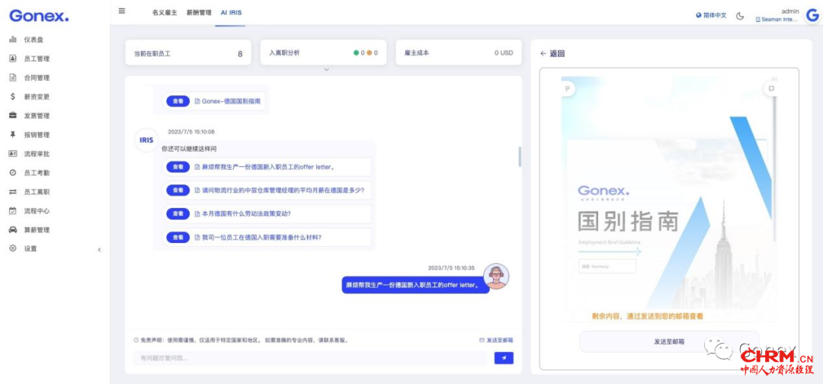823x384 pixels.
Task: Send the message with paper plane button
Action: coord(504,358)
